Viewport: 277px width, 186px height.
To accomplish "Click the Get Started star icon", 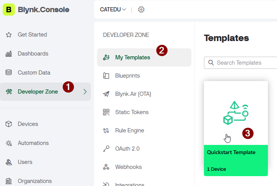I will coord(9,35).
